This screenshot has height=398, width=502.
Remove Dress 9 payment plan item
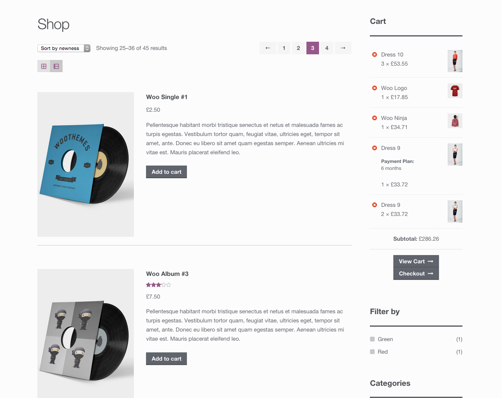375,148
